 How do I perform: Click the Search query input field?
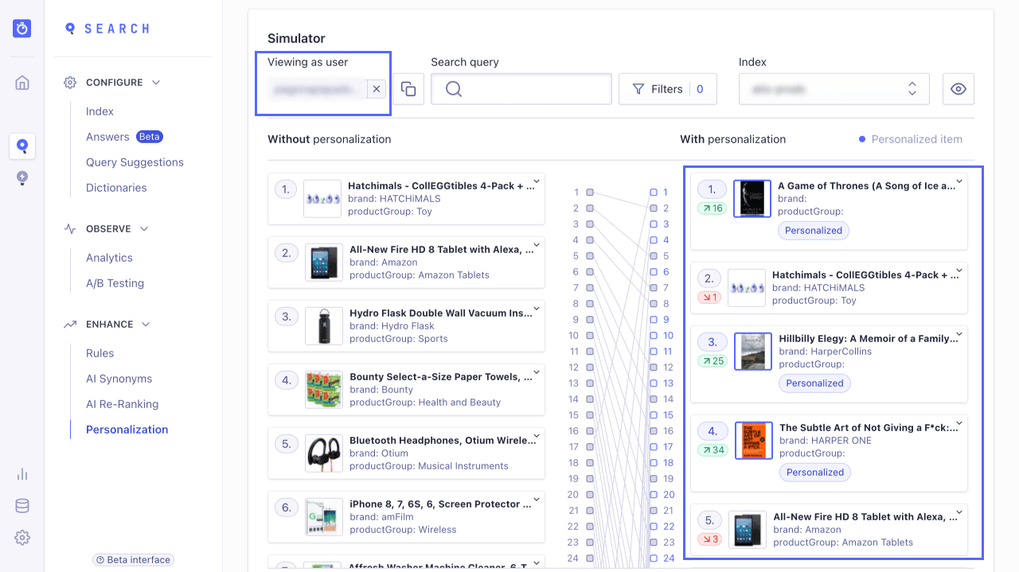(x=521, y=89)
